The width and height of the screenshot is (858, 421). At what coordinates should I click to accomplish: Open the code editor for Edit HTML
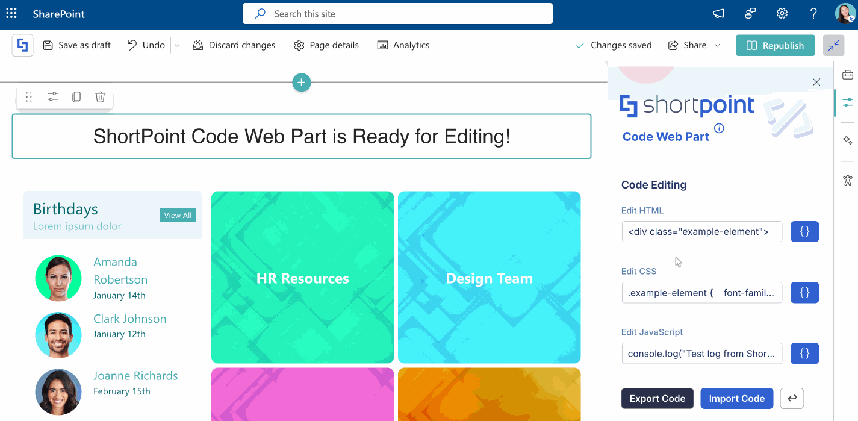[804, 232]
